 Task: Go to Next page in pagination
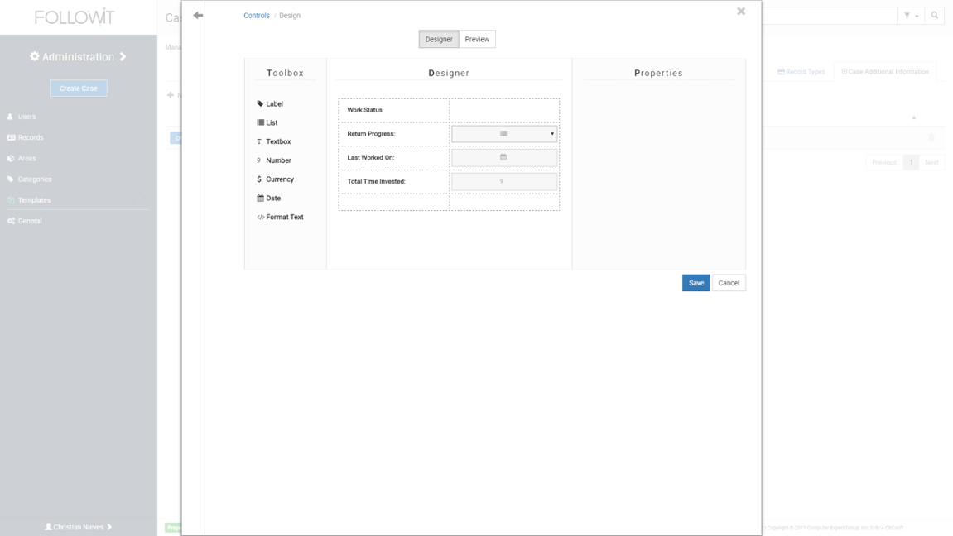click(931, 163)
